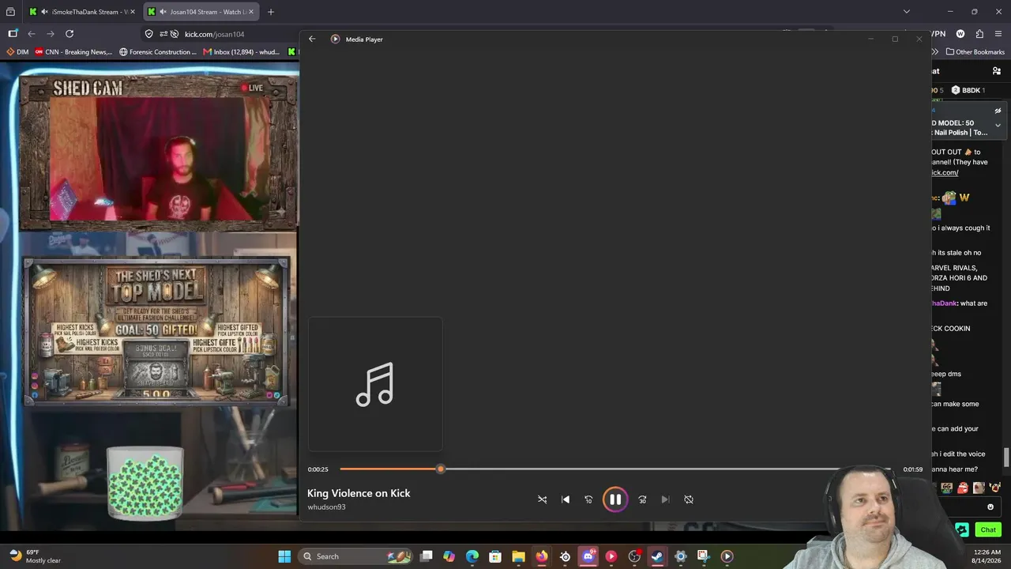Image resolution: width=1011 pixels, height=569 pixels.
Task: Toggle shuffle in Media Player
Action: [542, 499]
